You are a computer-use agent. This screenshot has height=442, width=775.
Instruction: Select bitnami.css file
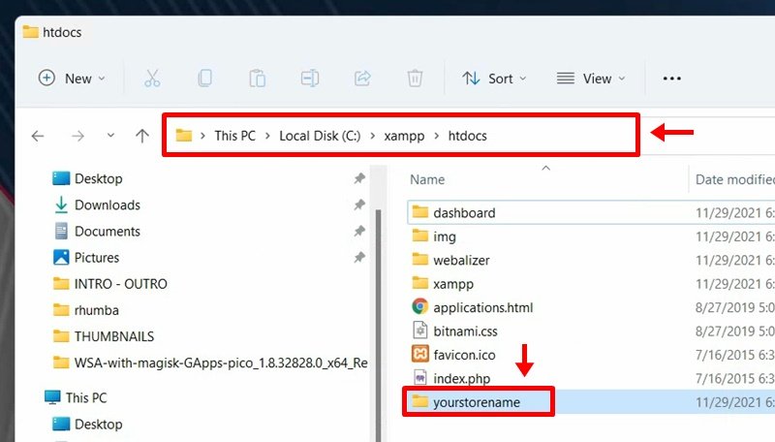tap(465, 331)
